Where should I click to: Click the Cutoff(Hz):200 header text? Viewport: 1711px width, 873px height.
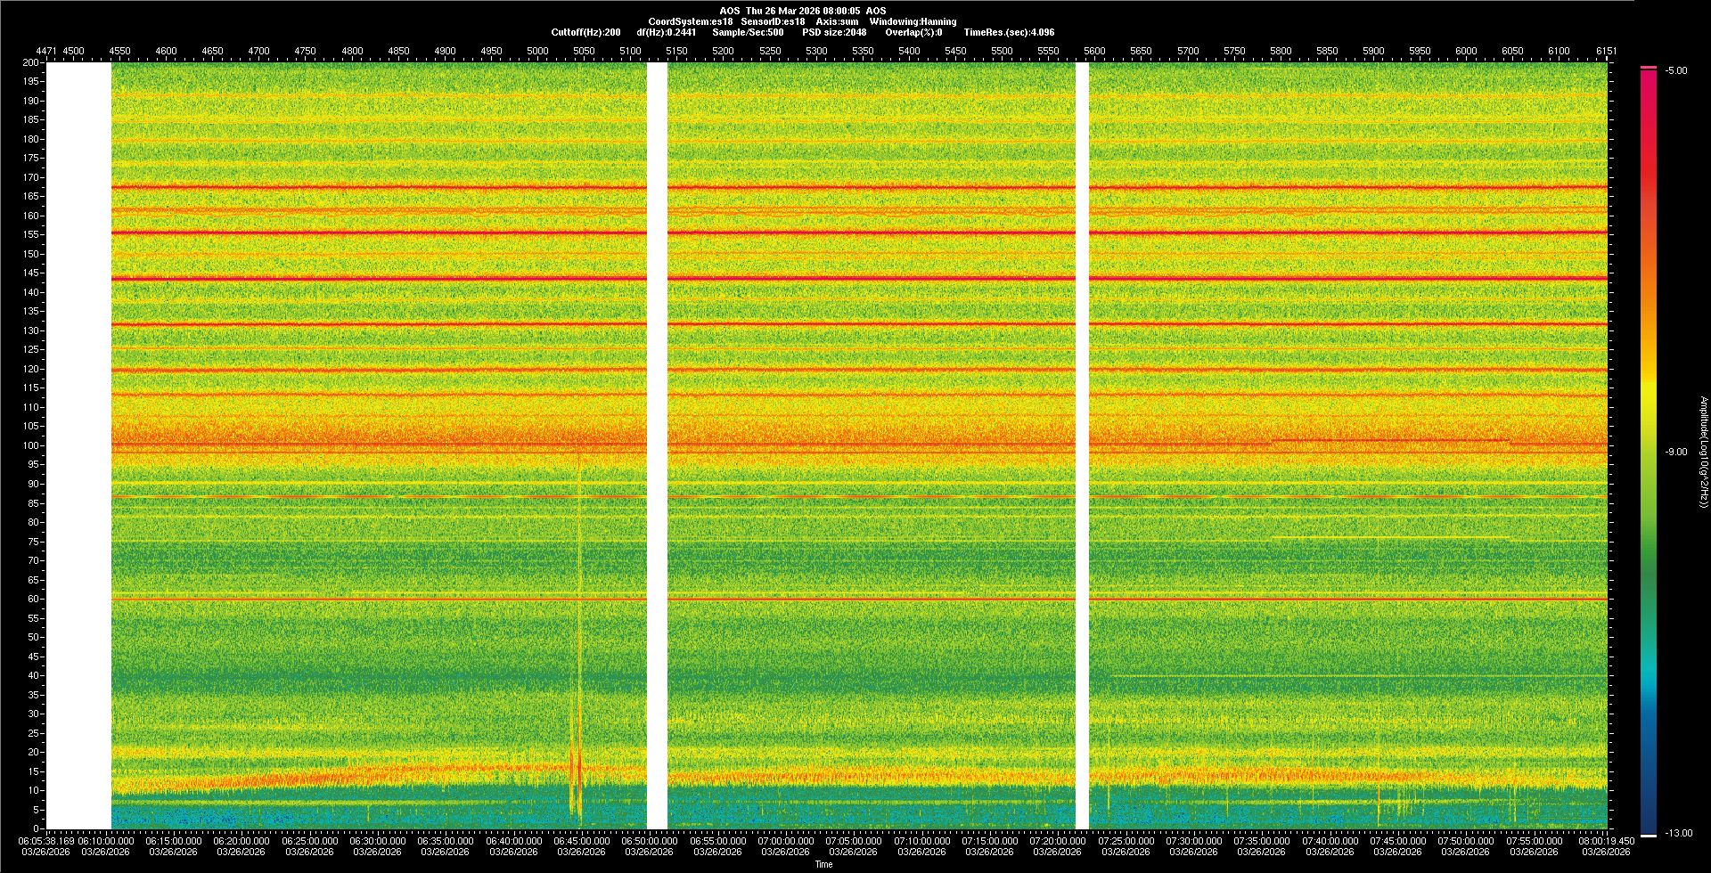coord(585,32)
